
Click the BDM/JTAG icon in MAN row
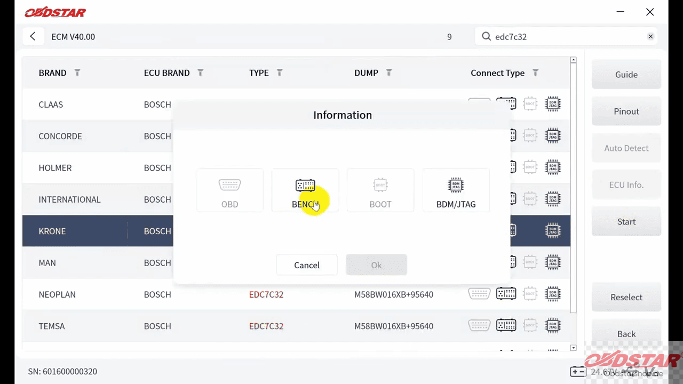553,262
